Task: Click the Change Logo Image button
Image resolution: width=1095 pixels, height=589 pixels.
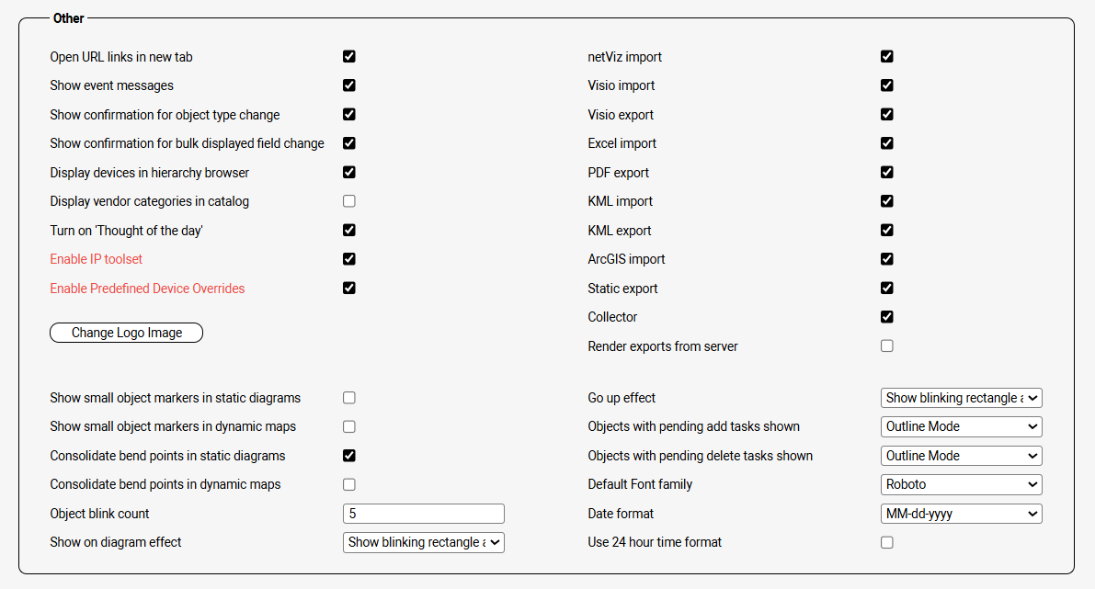Action: [x=126, y=333]
